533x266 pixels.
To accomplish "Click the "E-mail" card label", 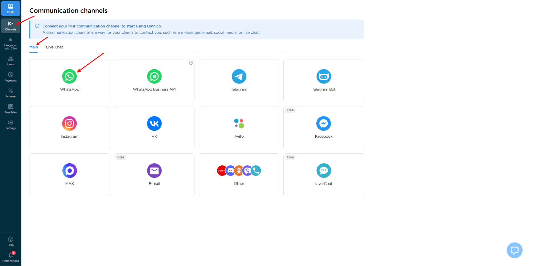I will 154,184.
